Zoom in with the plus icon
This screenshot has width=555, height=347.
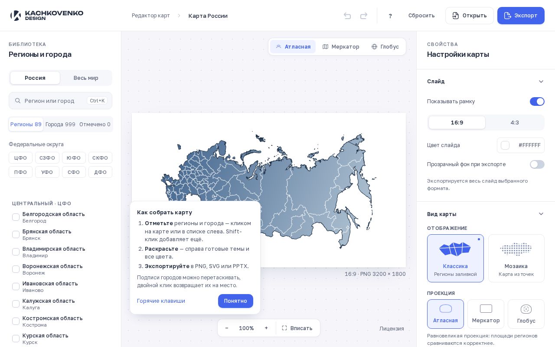(266, 328)
